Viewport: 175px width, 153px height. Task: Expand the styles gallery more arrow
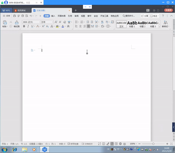click(159, 27)
